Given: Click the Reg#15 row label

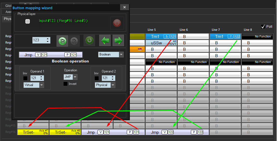Looking at the screenshot, I should [10, 125].
